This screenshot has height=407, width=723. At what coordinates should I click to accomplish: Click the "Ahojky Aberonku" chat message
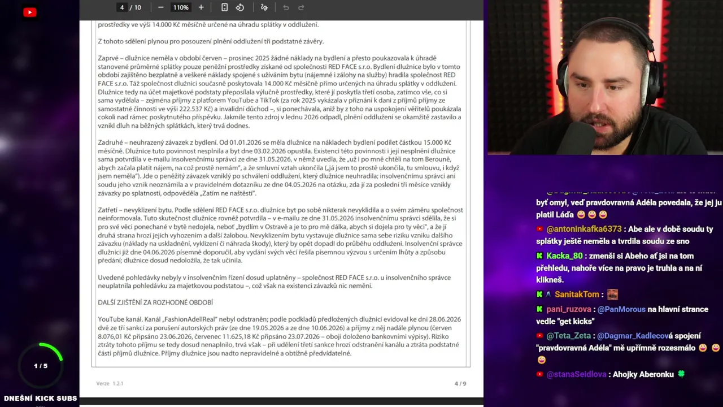[644, 374]
